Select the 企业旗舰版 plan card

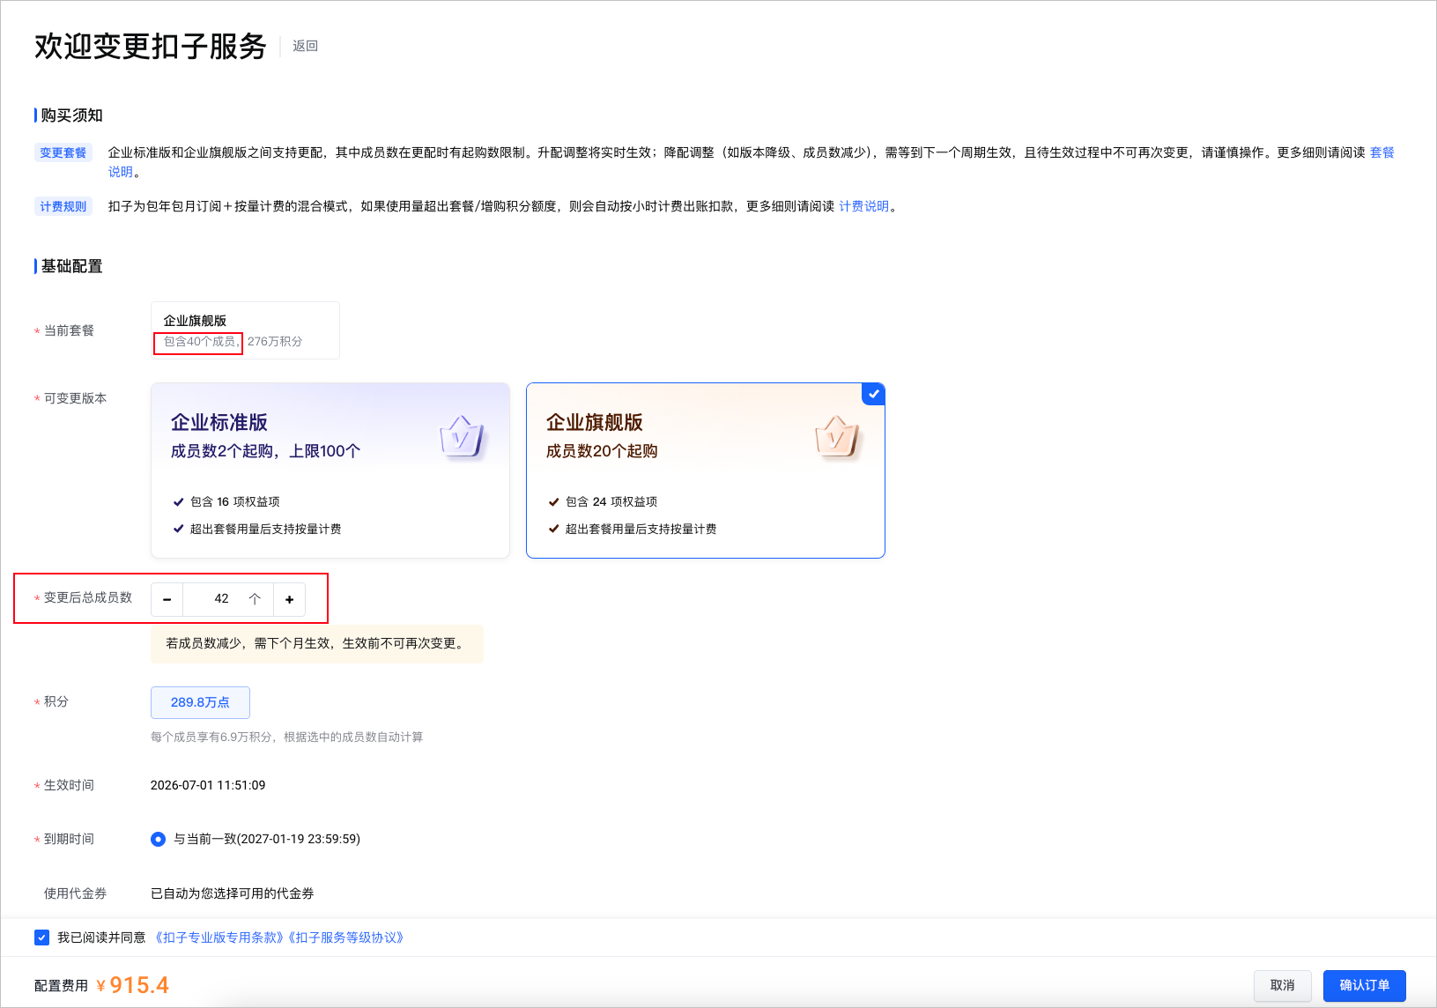(706, 471)
